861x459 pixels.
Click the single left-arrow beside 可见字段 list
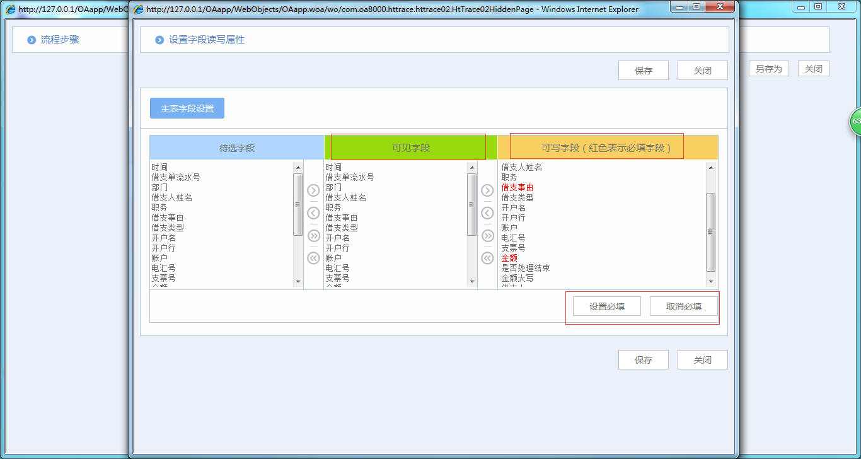click(313, 213)
